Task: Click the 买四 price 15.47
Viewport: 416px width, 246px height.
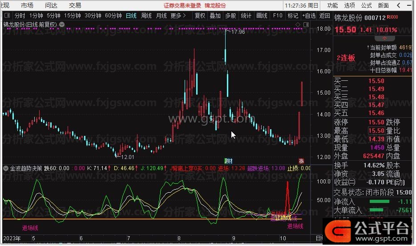Action: (x=376, y=105)
